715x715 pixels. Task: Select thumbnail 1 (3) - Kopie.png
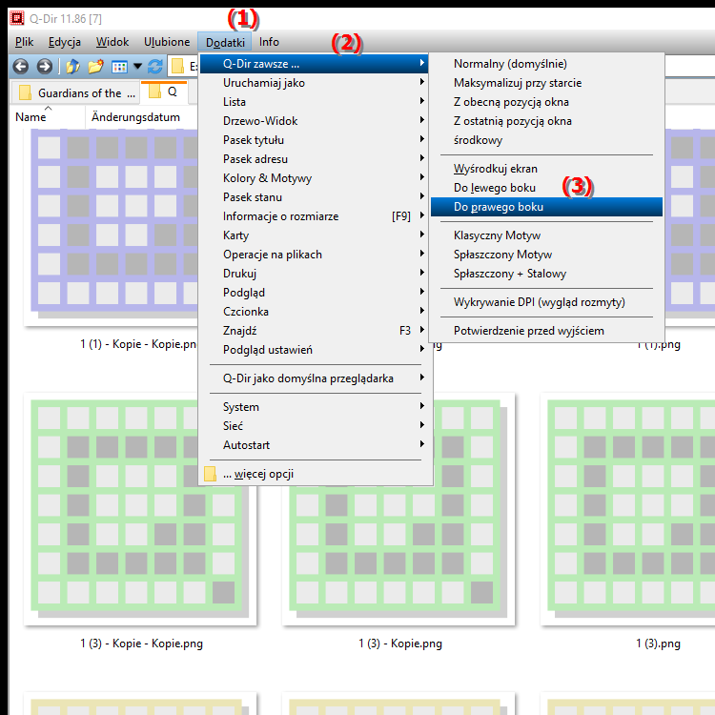[398, 509]
